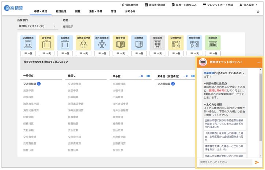
Task: Minimize the chatbot panel
Action: [259, 62]
